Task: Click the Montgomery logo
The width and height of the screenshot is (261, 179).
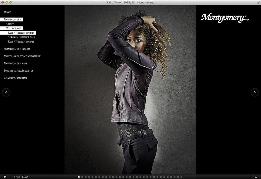Action: click(x=225, y=18)
